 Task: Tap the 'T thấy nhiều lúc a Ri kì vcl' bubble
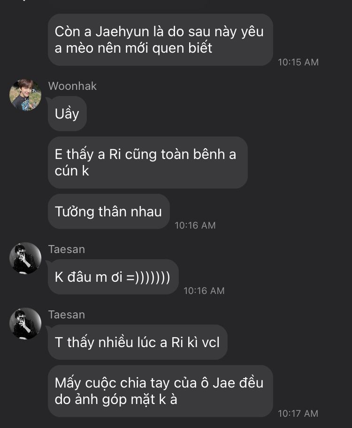(138, 342)
